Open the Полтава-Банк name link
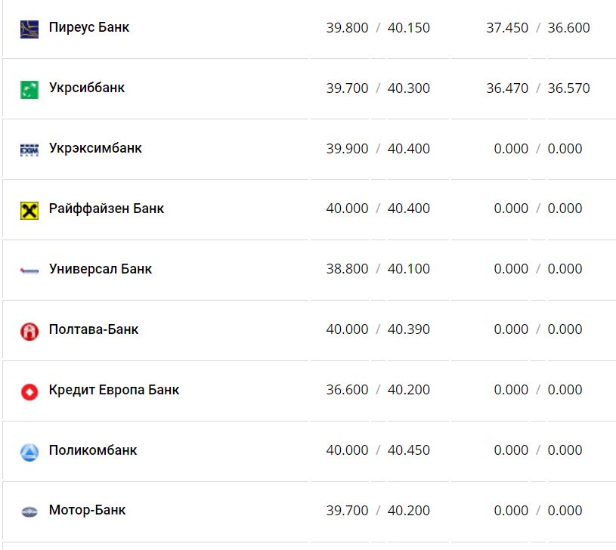The width and height of the screenshot is (616, 550). click(94, 330)
